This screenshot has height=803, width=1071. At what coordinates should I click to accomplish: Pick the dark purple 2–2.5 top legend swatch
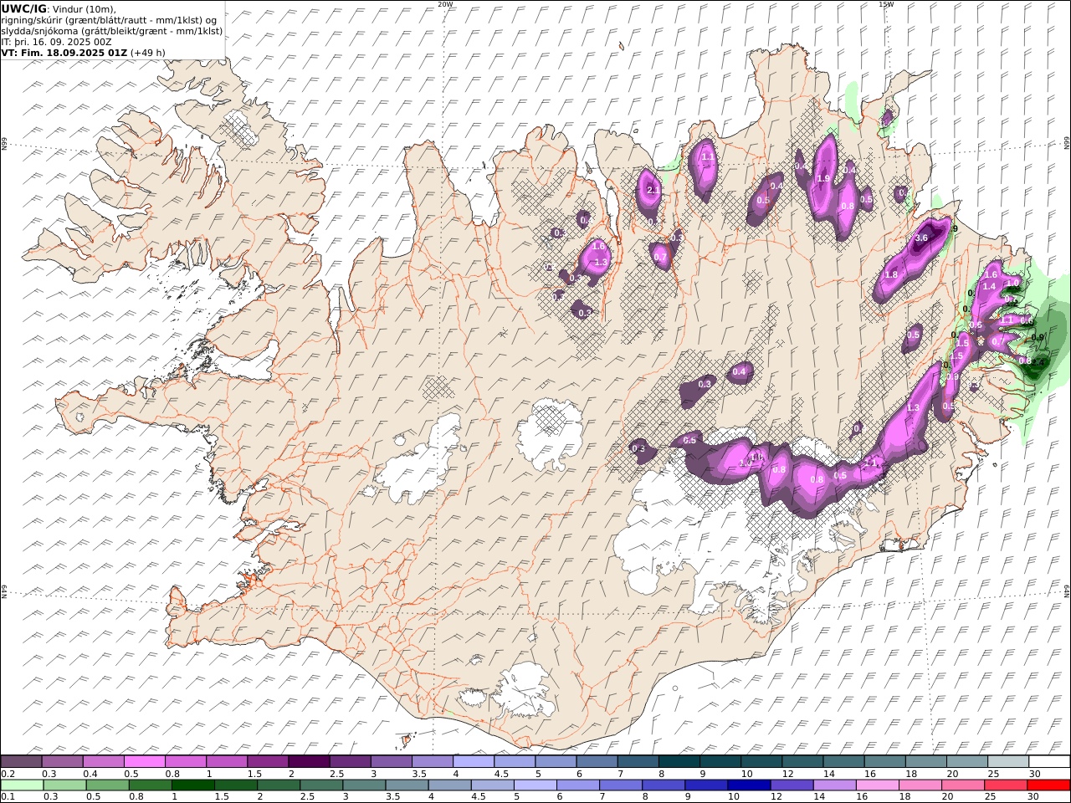tap(309, 762)
